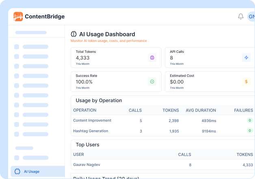Click the 4,333 tokens cell for Gaurav Nagdev
The image size is (255, 179).
pos(248,165)
